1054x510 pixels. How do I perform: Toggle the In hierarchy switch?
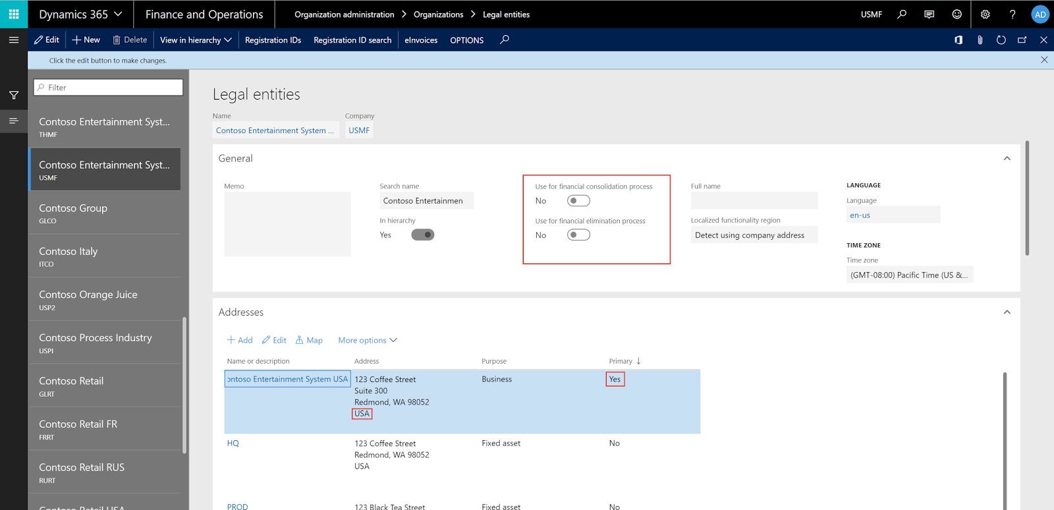(423, 235)
